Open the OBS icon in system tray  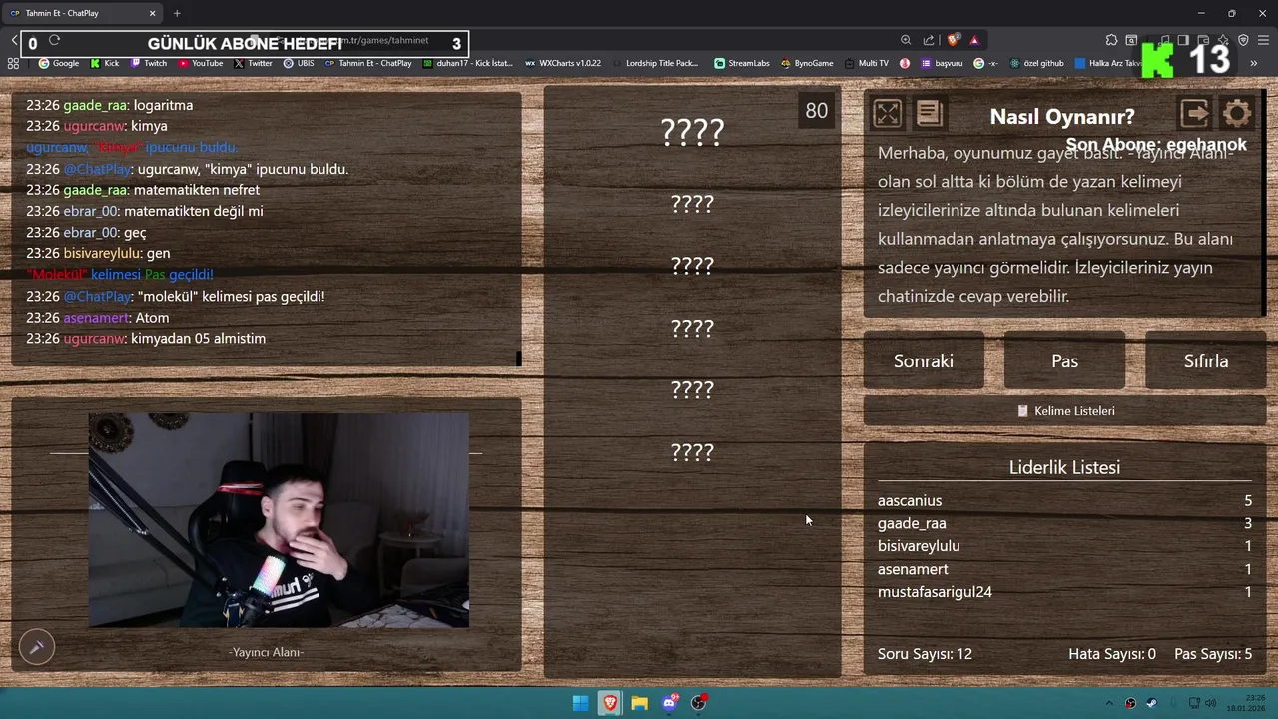tap(1130, 703)
